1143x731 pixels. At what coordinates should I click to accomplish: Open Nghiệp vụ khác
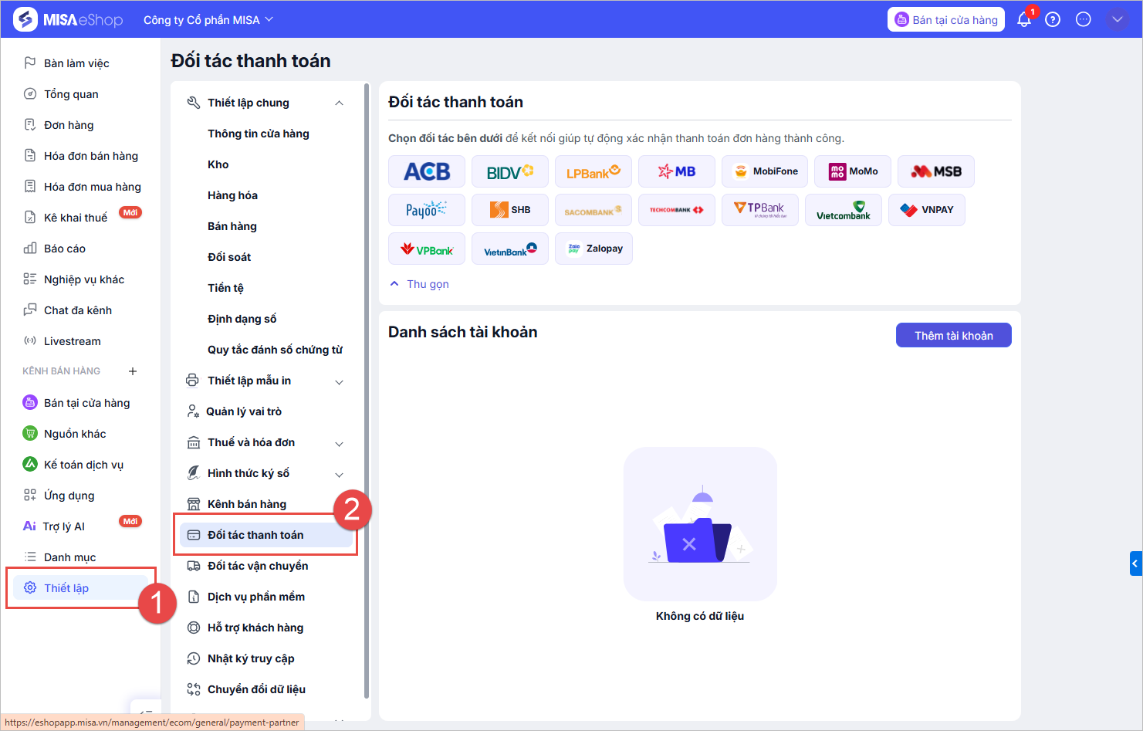click(x=84, y=279)
